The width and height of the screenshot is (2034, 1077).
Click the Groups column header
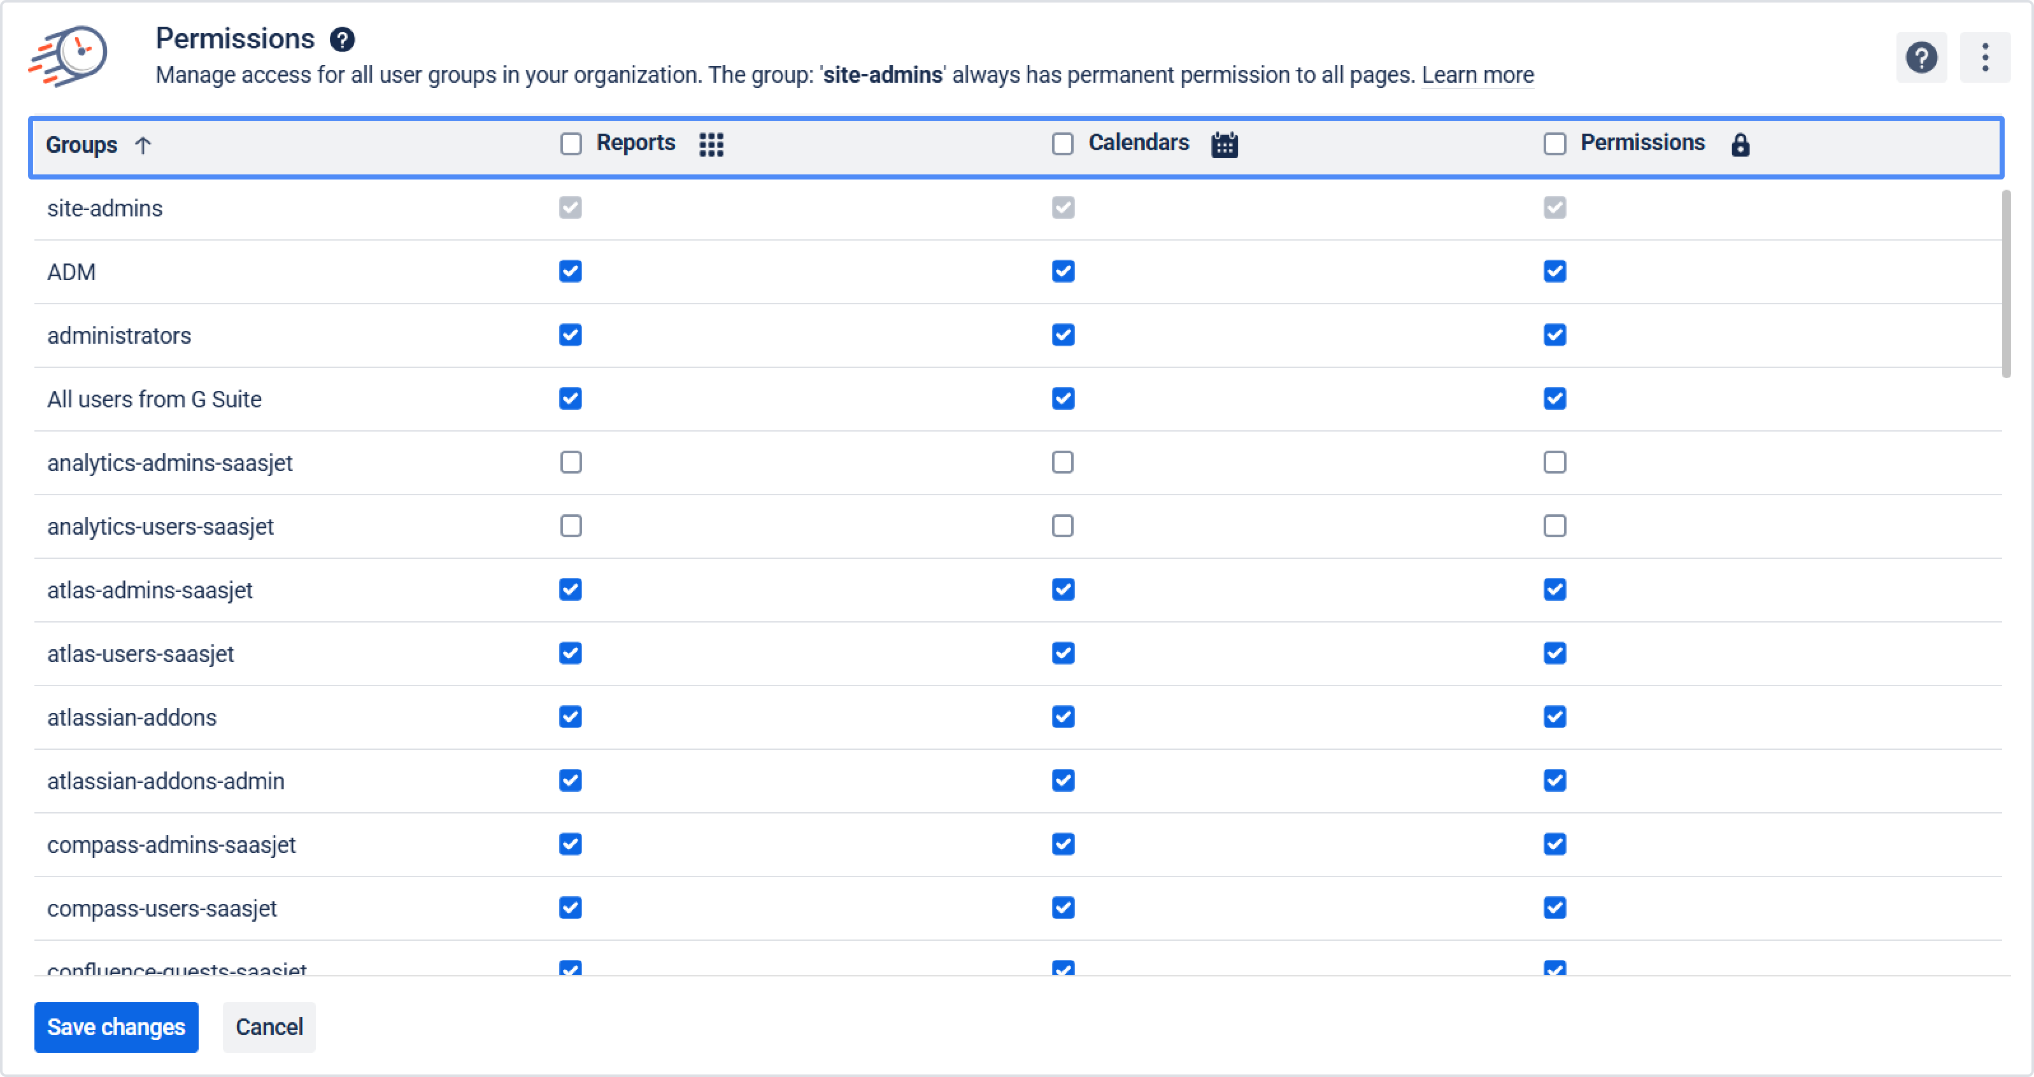pyautogui.click(x=82, y=145)
